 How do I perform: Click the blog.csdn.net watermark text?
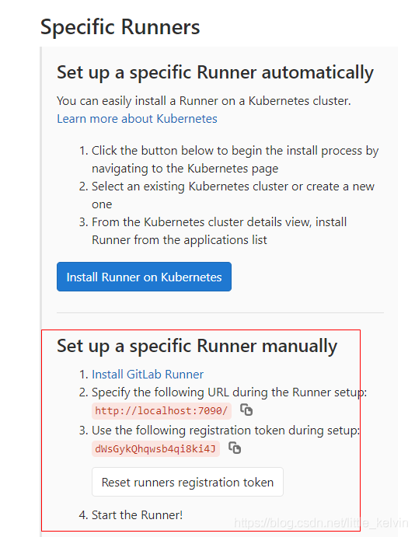[x=321, y=522]
